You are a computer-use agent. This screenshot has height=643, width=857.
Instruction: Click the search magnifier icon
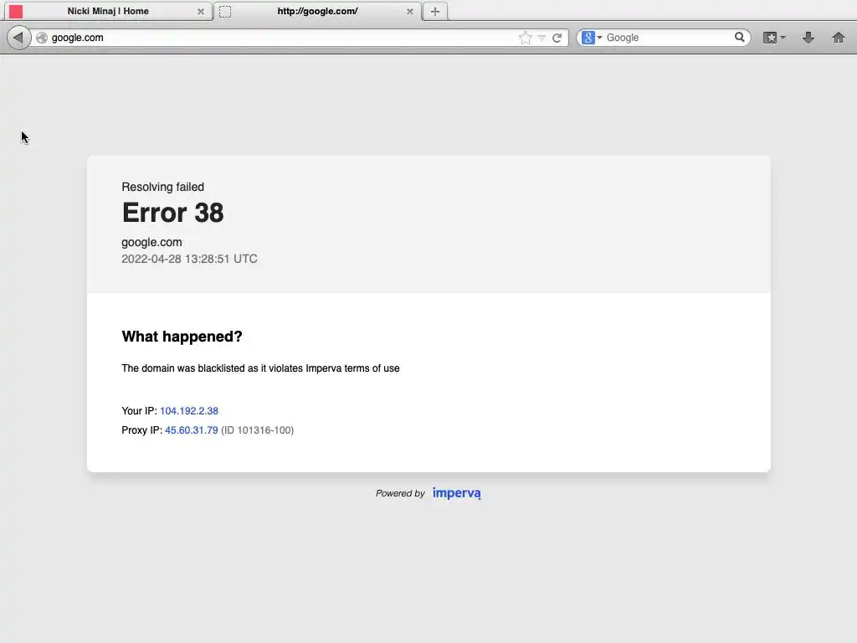click(740, 37)
